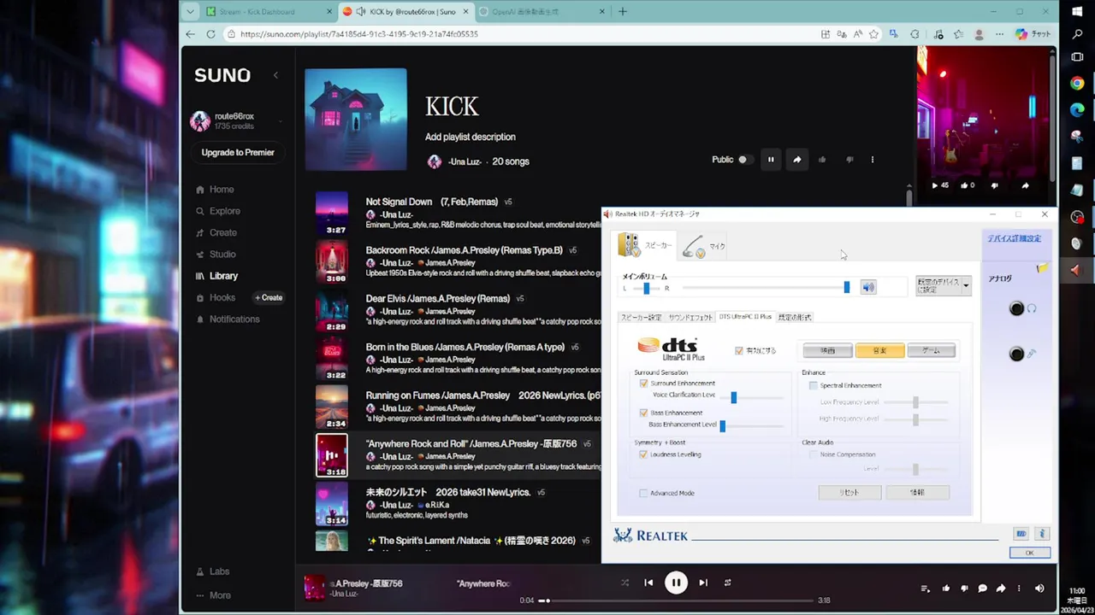Screen dimensions: 1095x615
Task: Toggle repeat in the Suno player
Action: coord(728,583)
